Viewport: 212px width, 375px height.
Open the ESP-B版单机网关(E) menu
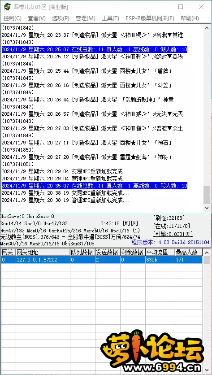pyautogui.click(x=150, y=18)
